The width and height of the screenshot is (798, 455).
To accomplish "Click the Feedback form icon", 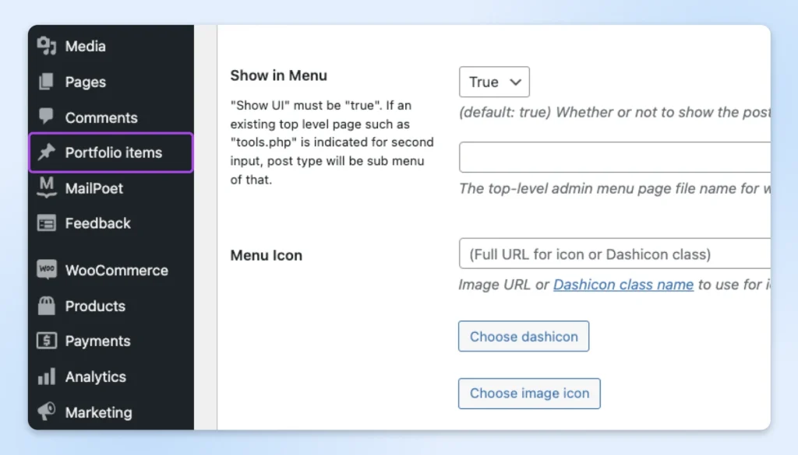I will click(47, 223).
